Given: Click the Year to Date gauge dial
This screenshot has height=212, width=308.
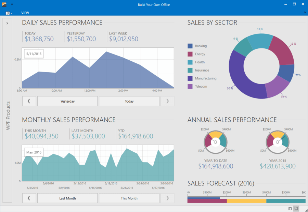Looking at the screenshot, I should tap(215, 140).
